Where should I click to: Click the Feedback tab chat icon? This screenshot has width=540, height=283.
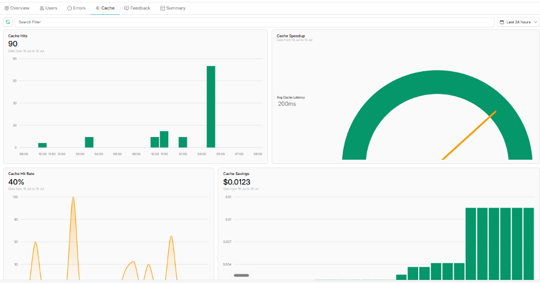(127, 8)
